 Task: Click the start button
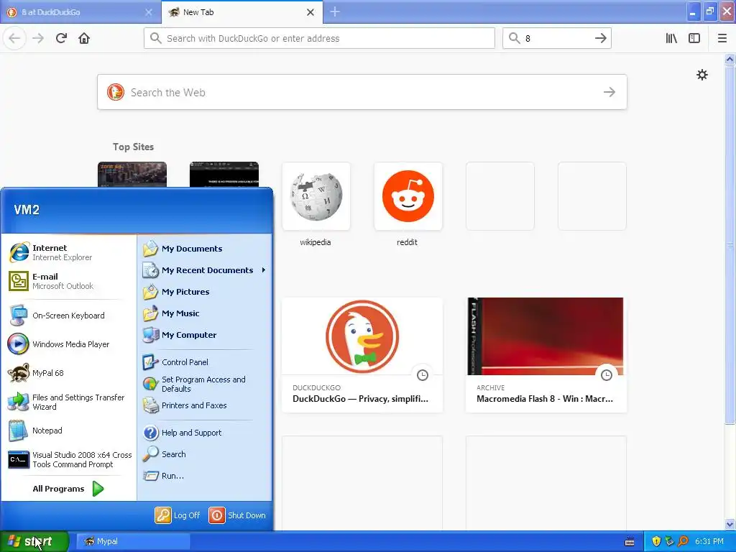click(x=34, y=541)
